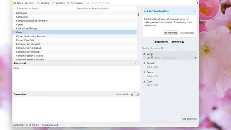The height and width of the screenshot is (130, 231).
Task: Apply the Cerca suggestion
Action: coord(169,74)
